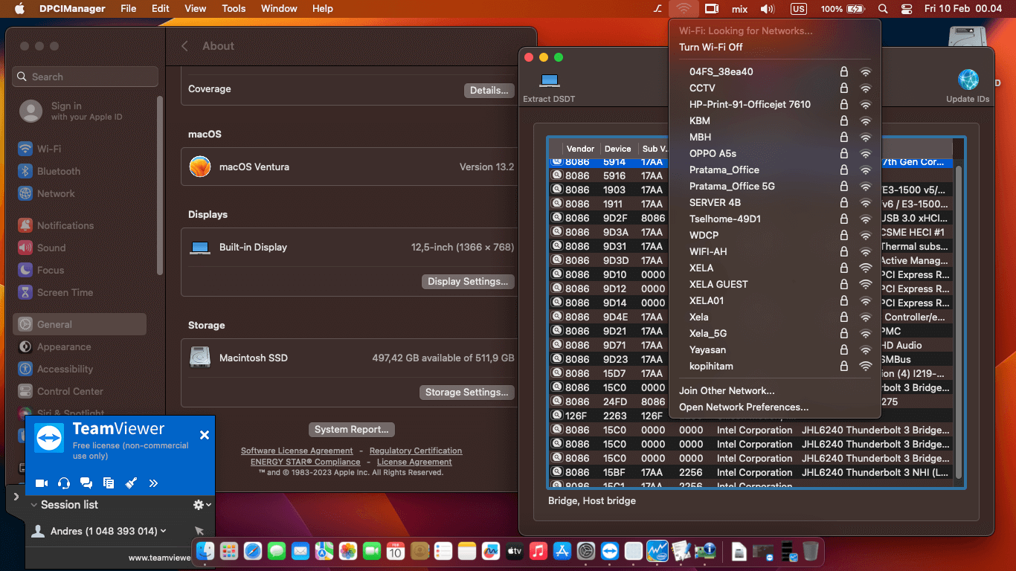Image resolution: width=1016 pixels, height=571 pixels.
Task: Click the Vendor column header
Action: pos(581,149)
